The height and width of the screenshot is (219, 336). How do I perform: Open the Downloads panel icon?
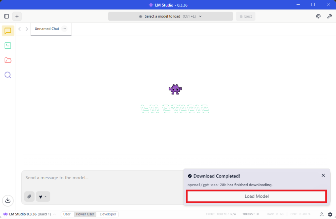[x=8, y=200]
